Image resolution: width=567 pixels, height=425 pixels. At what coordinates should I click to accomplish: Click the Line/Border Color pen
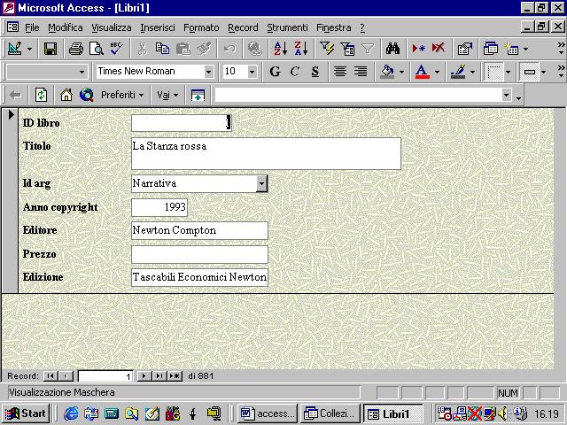[x=458, y=72]
